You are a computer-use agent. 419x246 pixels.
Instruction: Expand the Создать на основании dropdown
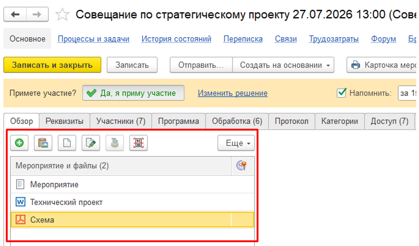coord(283,65)
